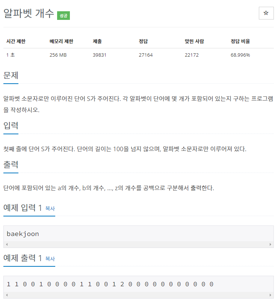
Task: Click the sample output number sequence
Action: coord(110,284)
